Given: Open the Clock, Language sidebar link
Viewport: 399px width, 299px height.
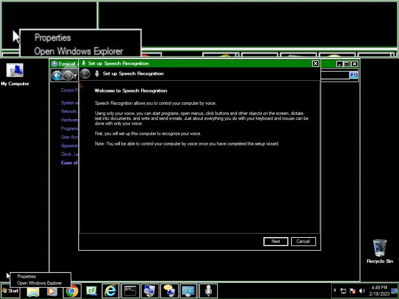Looking at the screenshot, I should point(70,154).
